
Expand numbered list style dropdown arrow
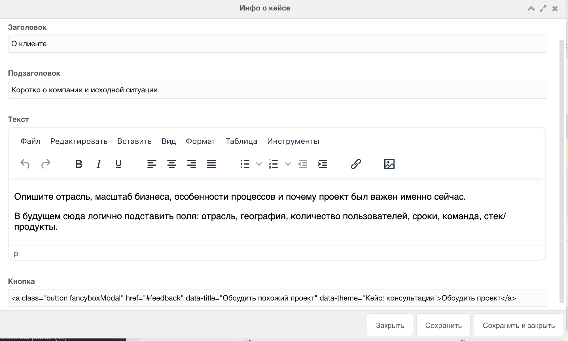(x=288, y=164)
